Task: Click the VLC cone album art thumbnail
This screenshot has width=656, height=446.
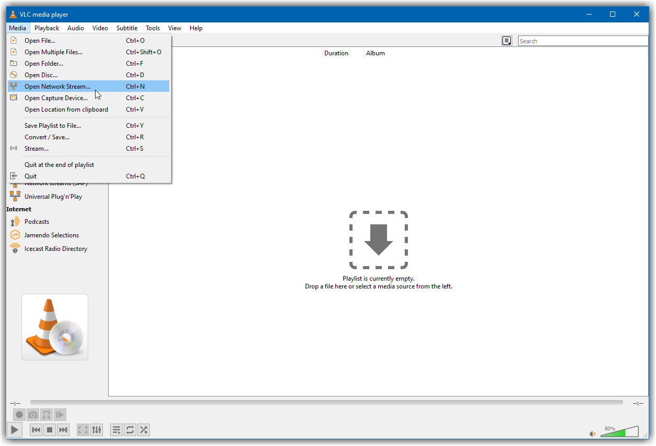Action: 55,327
